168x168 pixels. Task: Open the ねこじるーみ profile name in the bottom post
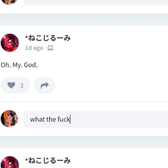48,160
